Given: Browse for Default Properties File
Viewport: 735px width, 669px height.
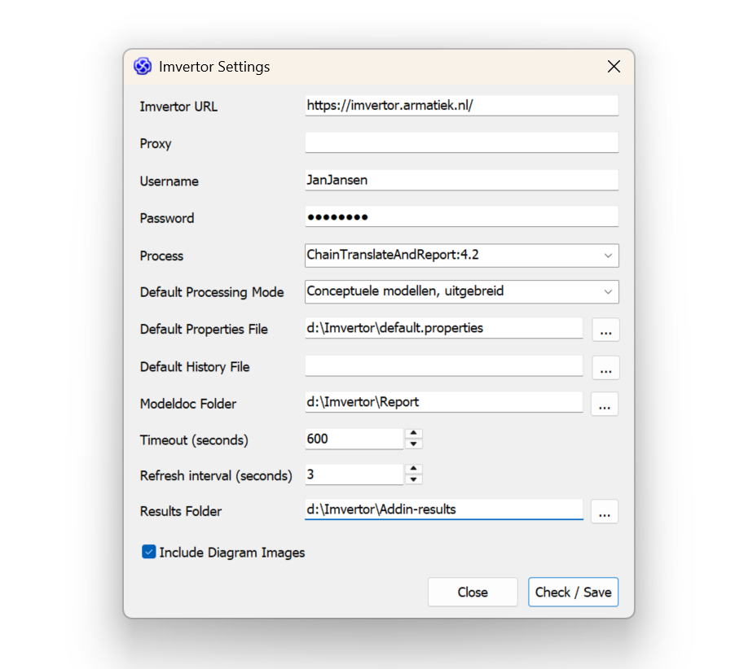Looking at the screenshot, I should tap(605, 330).
